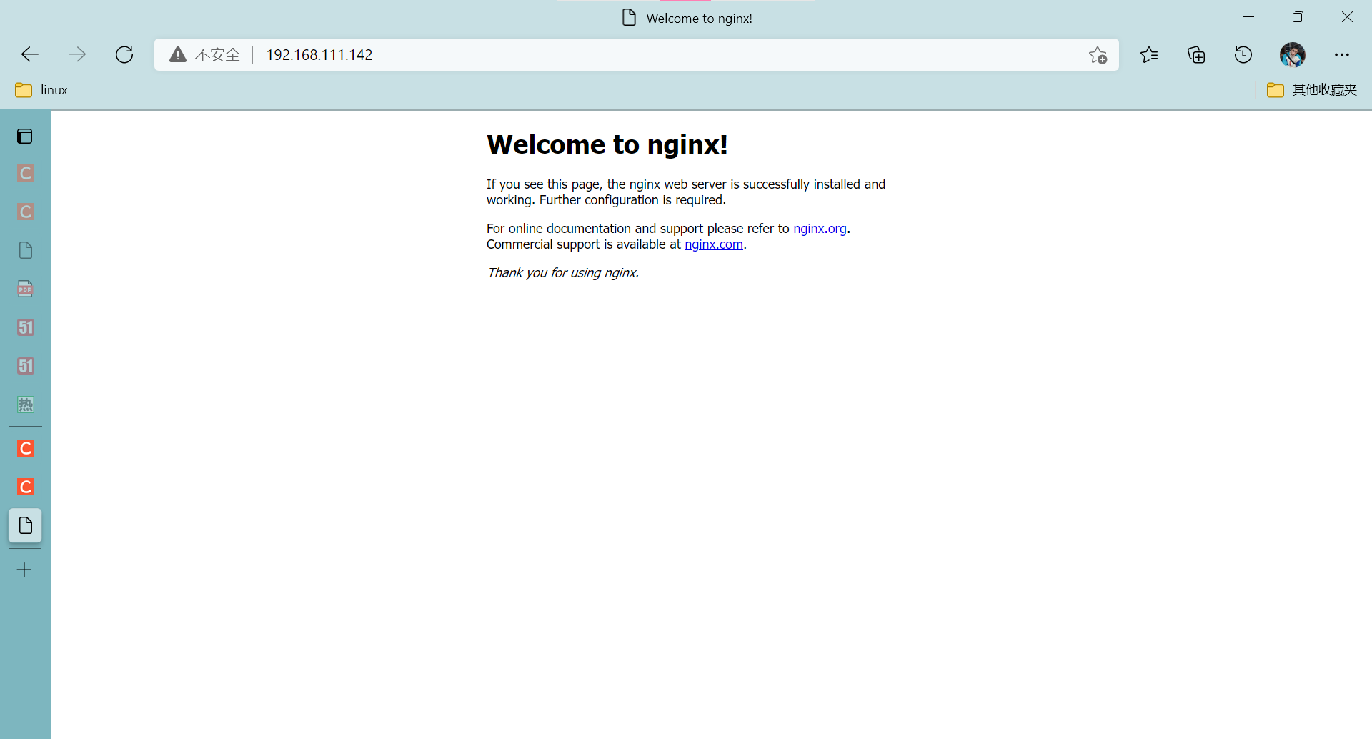The width and height of the screenshot is (1372, 739).
Task: Click the page icon next to the window title
Action: click(629, 17)
